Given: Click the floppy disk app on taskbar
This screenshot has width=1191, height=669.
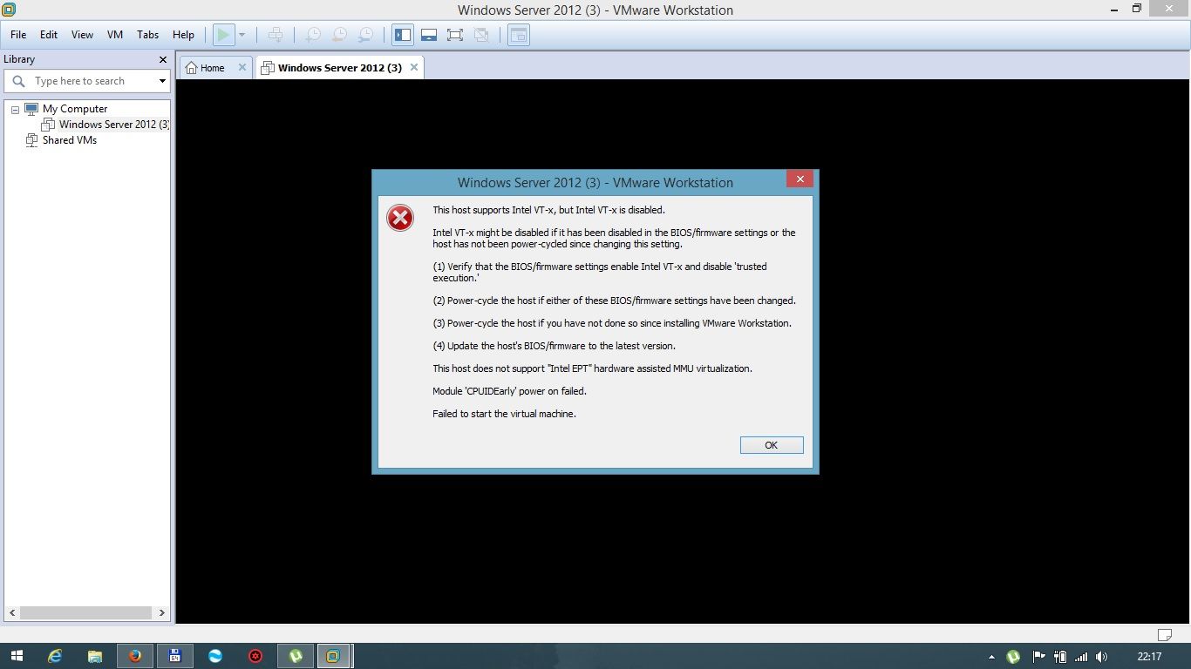Looking at the screenshot, I should click(175, 656).
